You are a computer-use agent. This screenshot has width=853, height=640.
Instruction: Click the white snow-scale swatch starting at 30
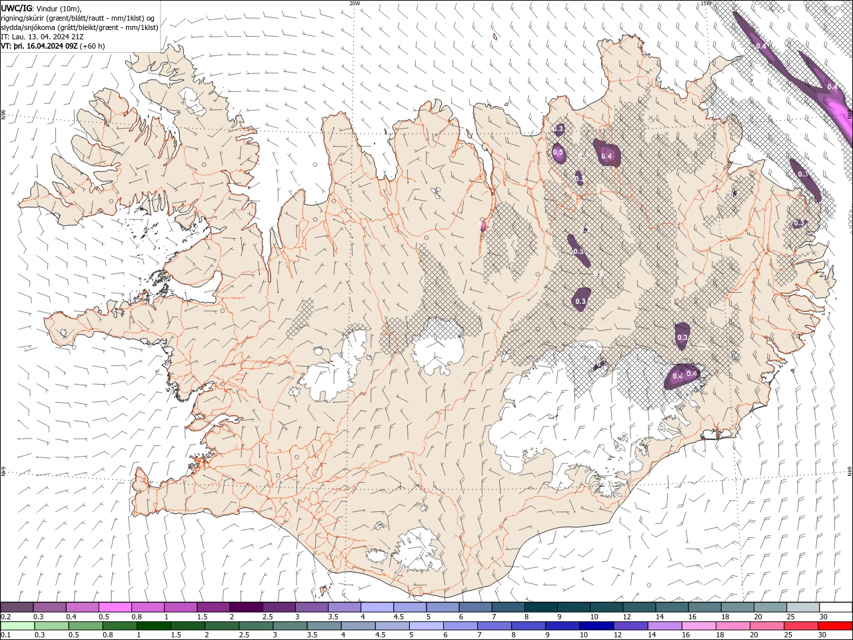point(836,607)
